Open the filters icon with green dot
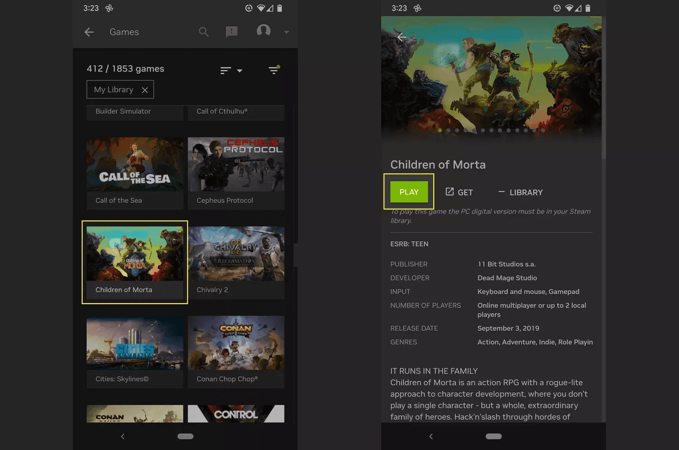This screenshot has width=679, height=450. 274,71
